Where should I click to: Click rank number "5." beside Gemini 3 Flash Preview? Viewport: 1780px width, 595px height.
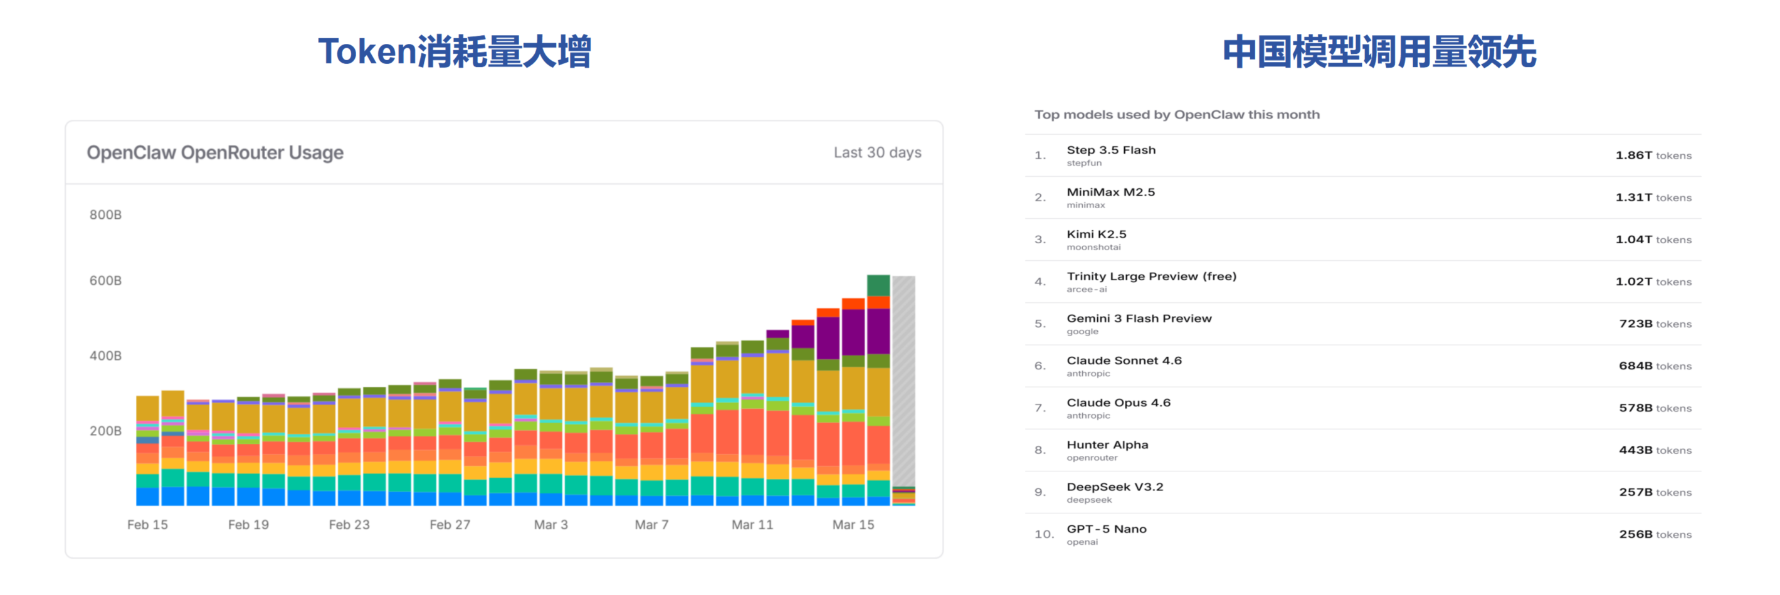(x=1040, y=324)
